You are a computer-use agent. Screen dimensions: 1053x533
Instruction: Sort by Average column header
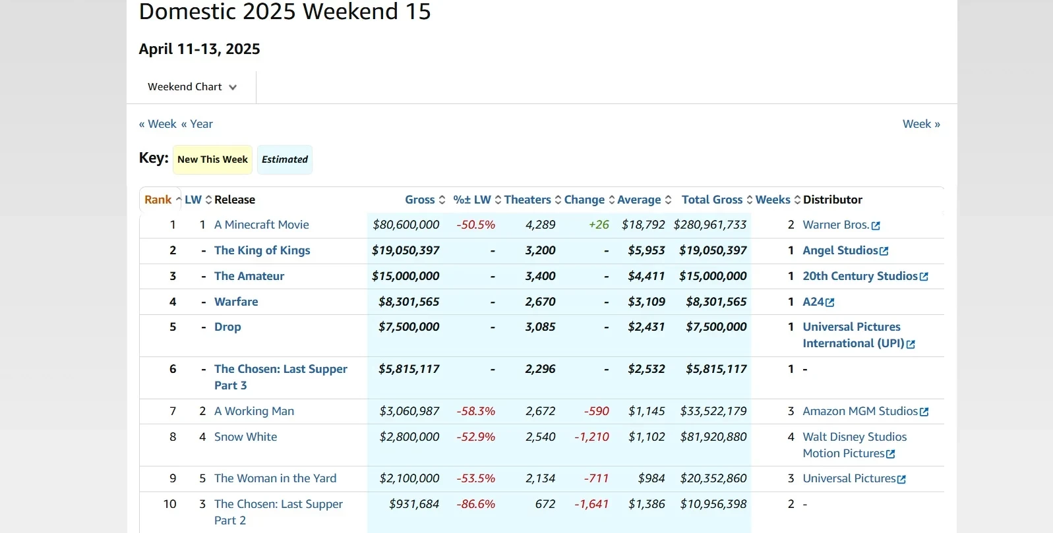point(638,200)
